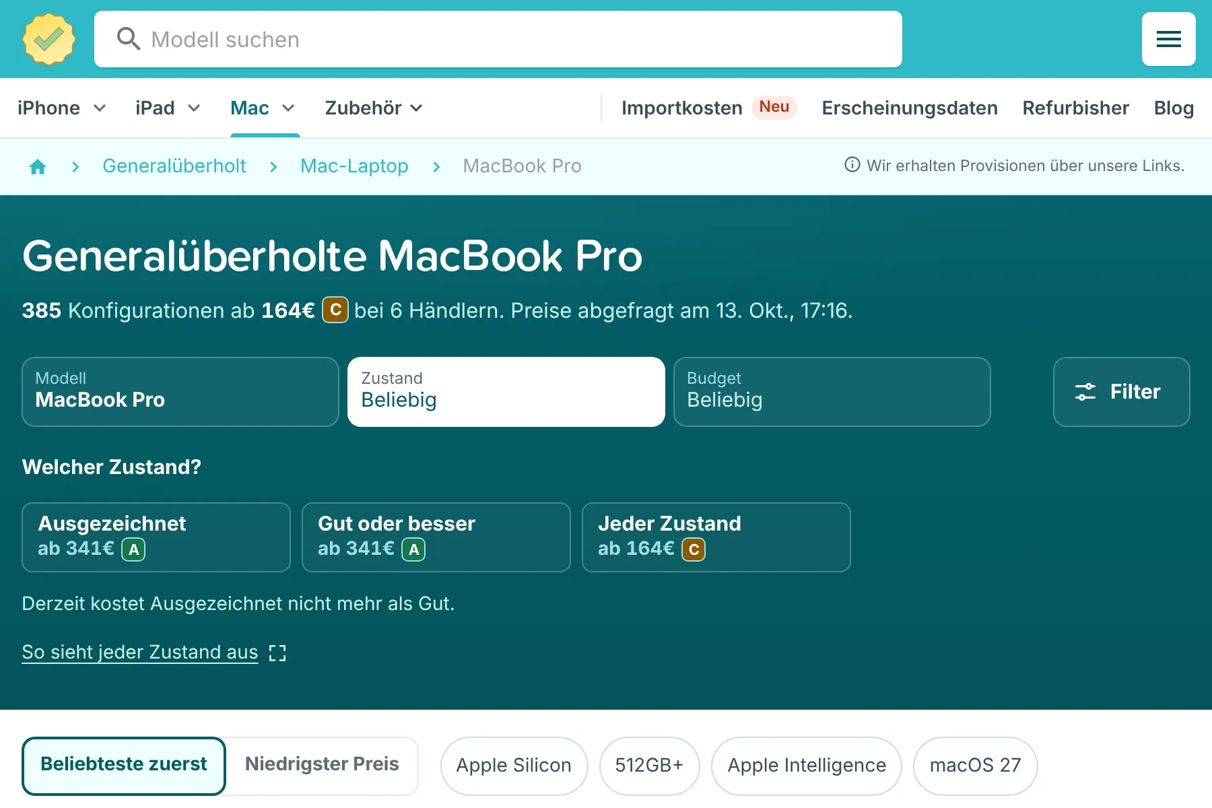Open the Filter button
This screenshot has width=1212, height=808.
1122,392
